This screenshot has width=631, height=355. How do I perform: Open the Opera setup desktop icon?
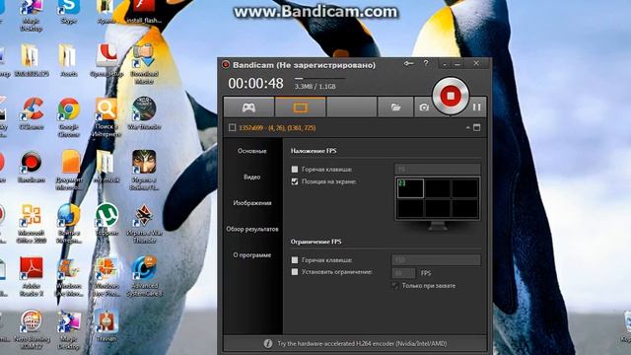(106, 60)
